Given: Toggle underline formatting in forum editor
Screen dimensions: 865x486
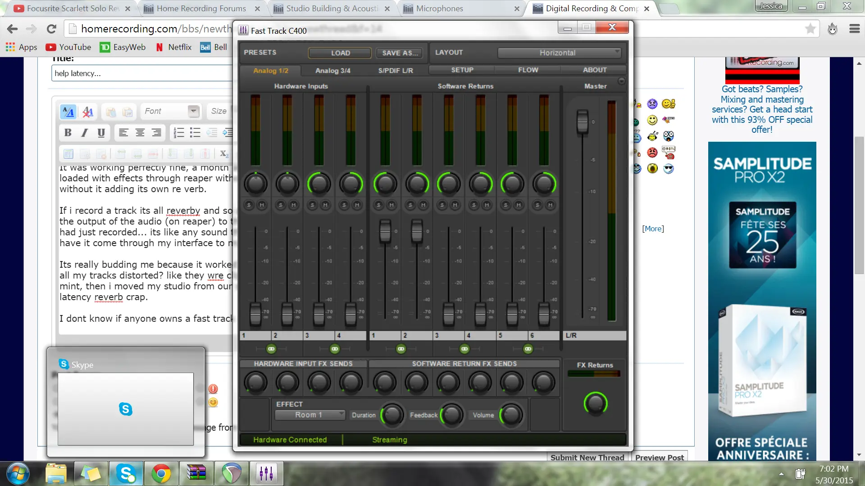Looking at the screenshot, I should pyautogui.click(x=101, y=133).
